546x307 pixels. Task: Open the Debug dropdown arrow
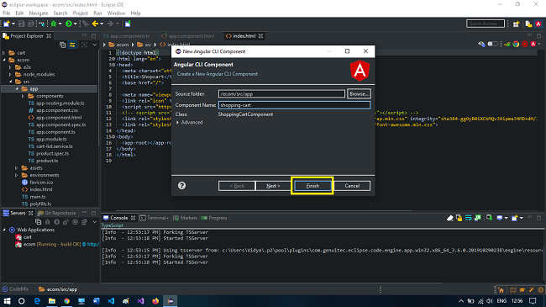click(x=60, y=24)
